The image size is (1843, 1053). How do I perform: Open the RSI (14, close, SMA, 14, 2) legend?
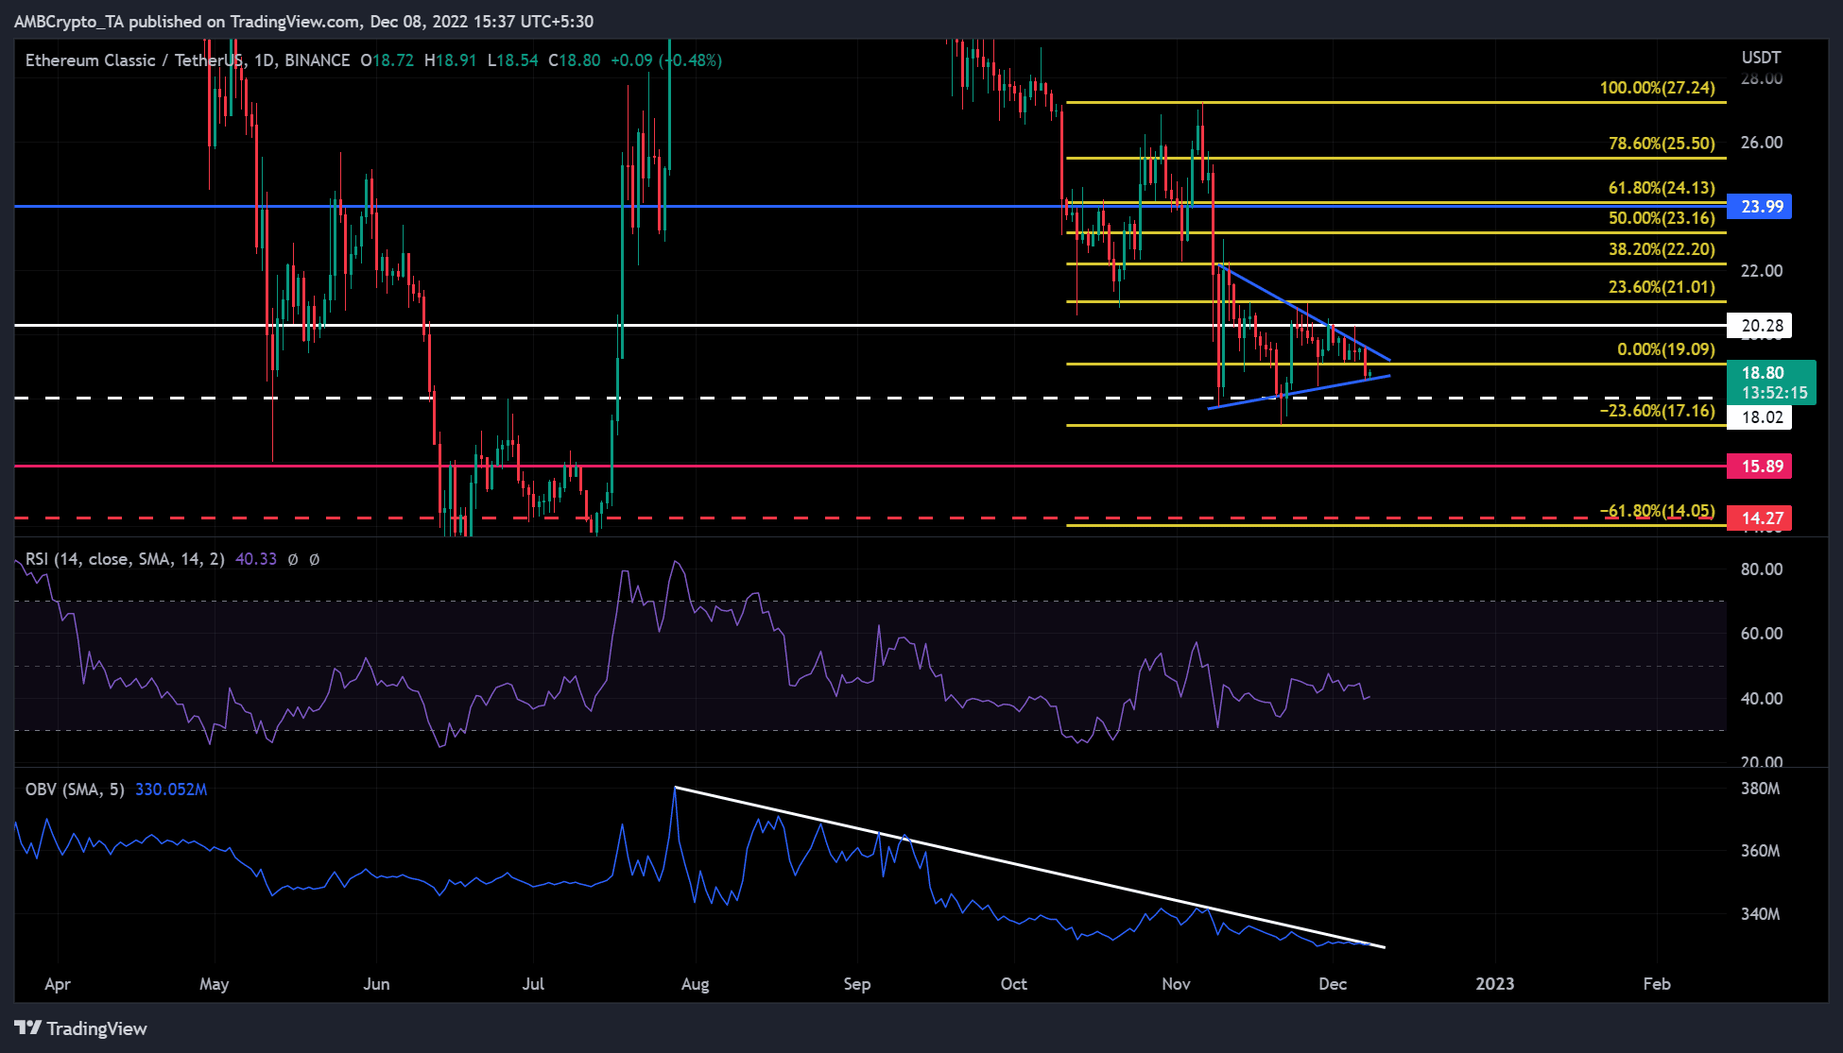tap(125, 559)
